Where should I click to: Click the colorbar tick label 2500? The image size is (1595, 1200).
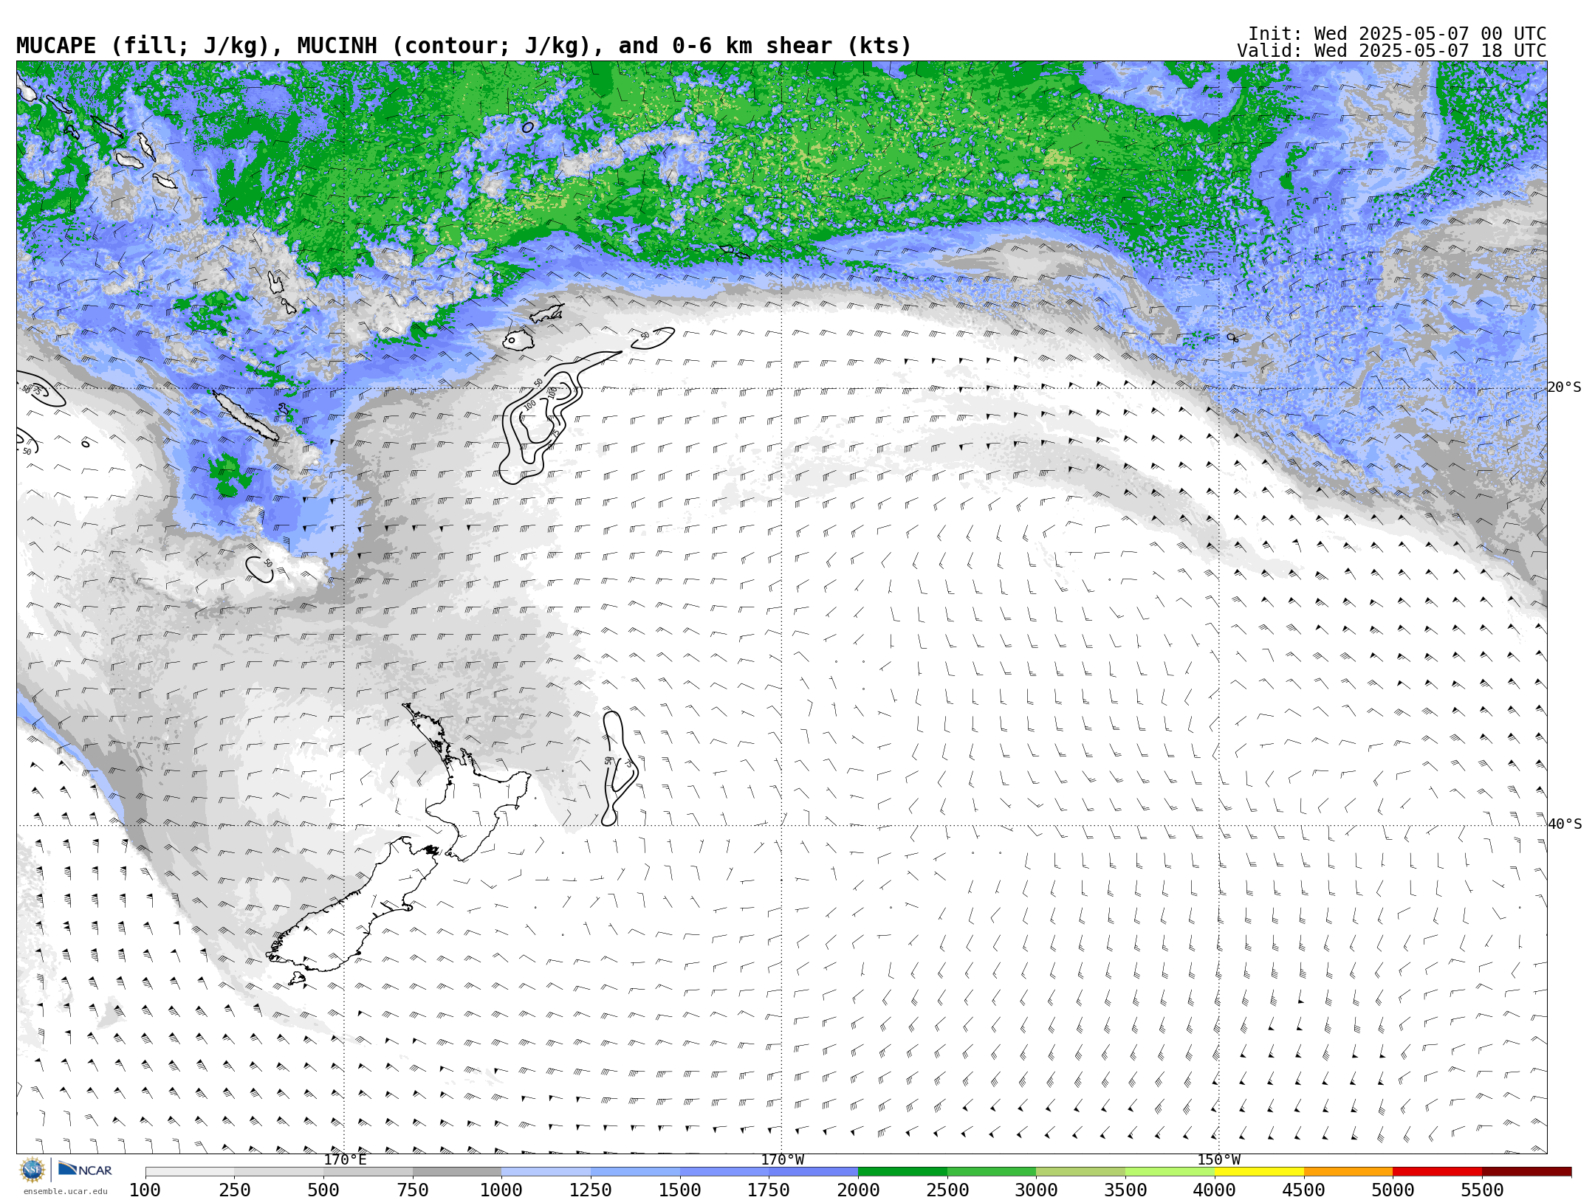947,1190
